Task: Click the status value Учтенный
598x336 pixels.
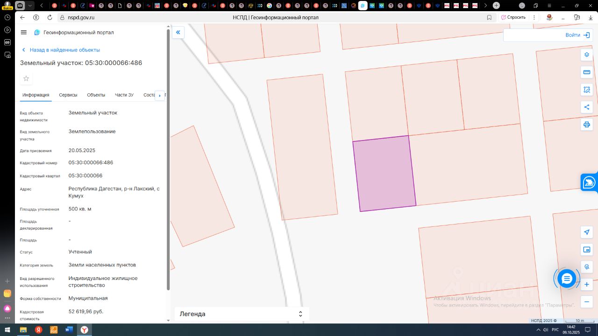Action: 80,252
